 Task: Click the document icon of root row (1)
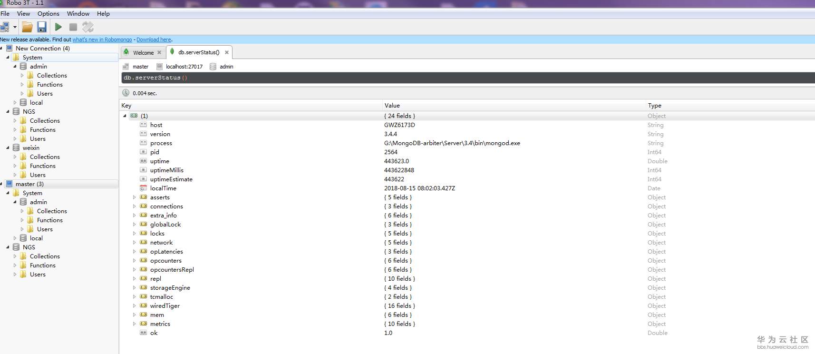[x=134, y=116]
